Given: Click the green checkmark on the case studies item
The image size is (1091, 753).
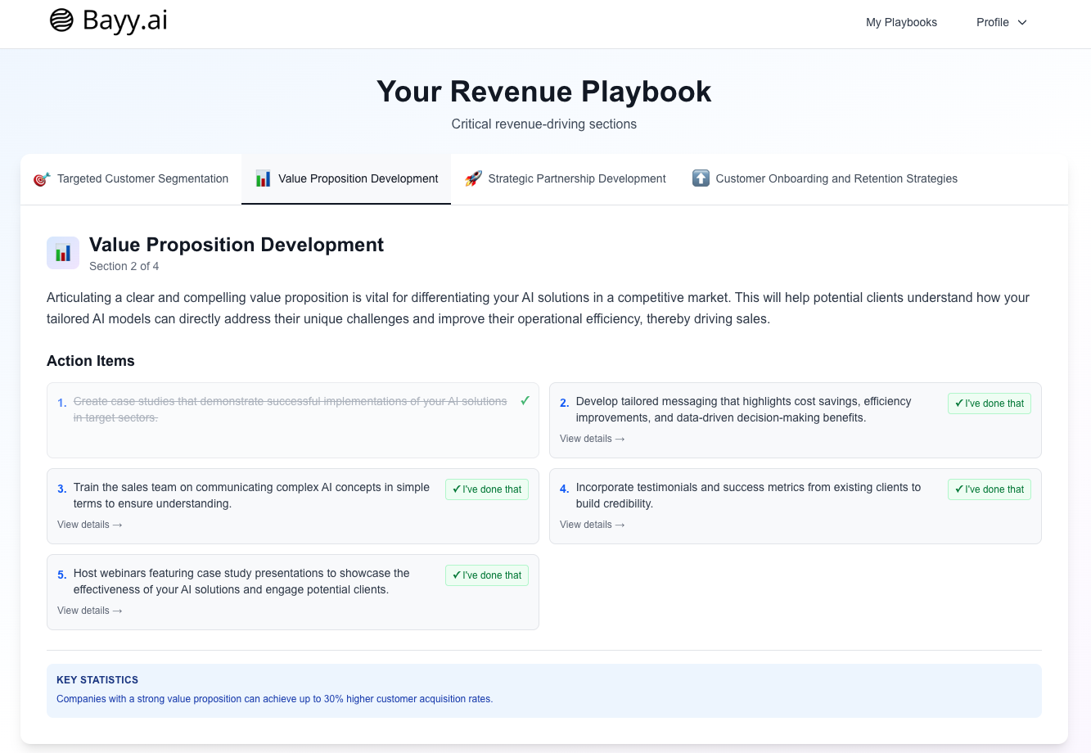Looking at the screenshot, I should point(524,401).
